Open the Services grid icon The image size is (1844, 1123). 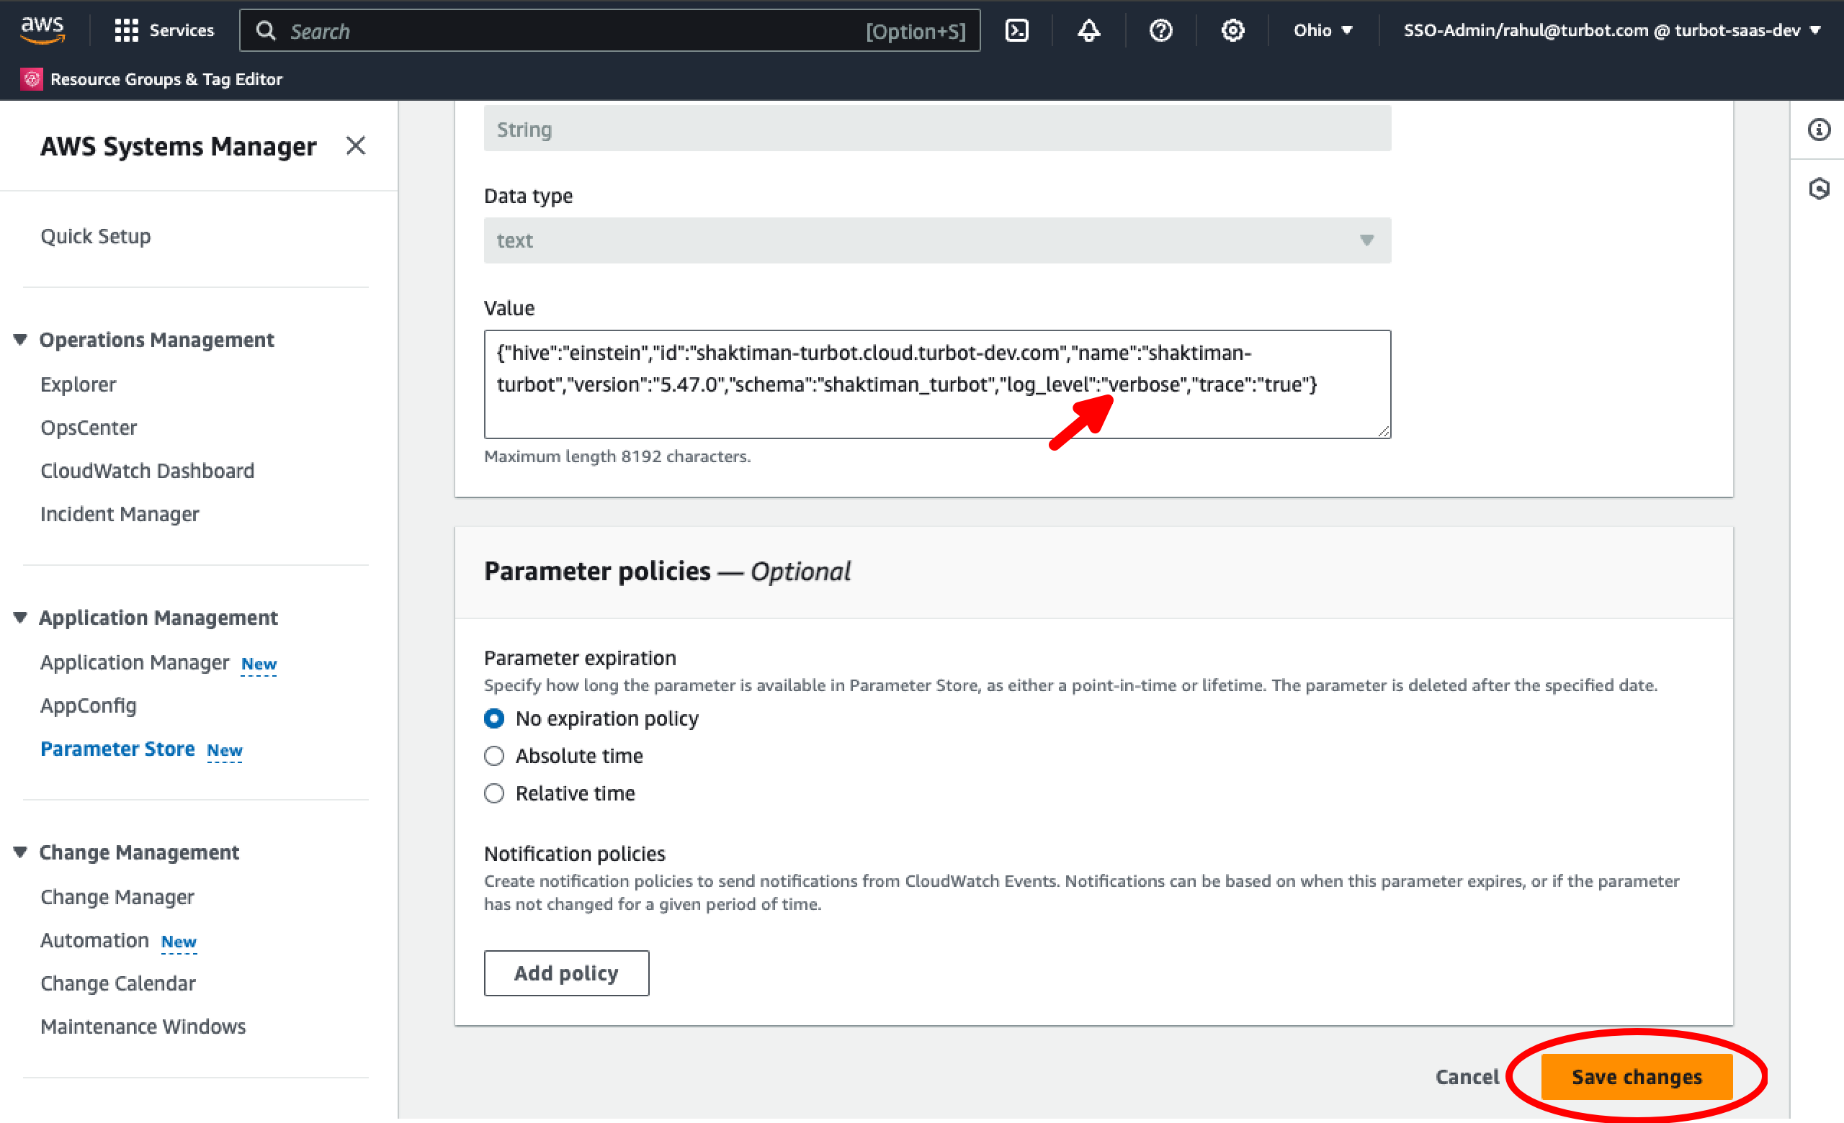pyautogui.click(x=126, y=30)
